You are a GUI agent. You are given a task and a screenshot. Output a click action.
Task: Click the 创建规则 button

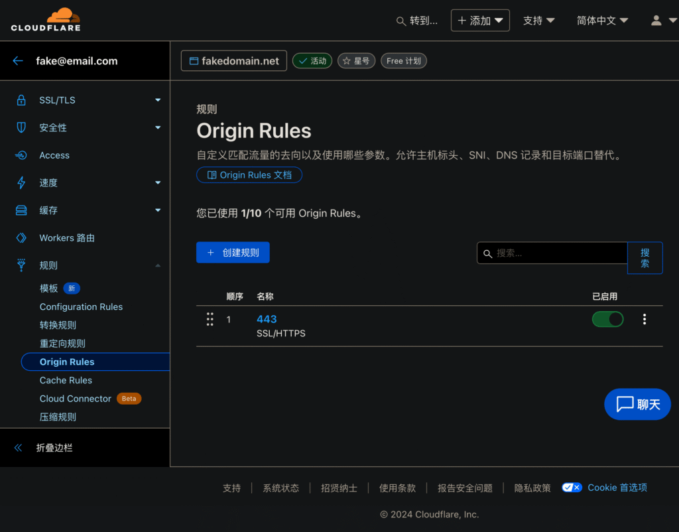click(233, 253)
